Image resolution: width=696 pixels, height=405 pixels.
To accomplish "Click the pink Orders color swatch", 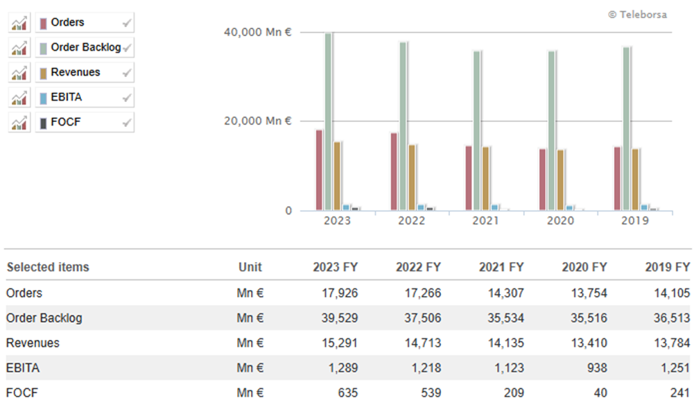I will point(44,23).
